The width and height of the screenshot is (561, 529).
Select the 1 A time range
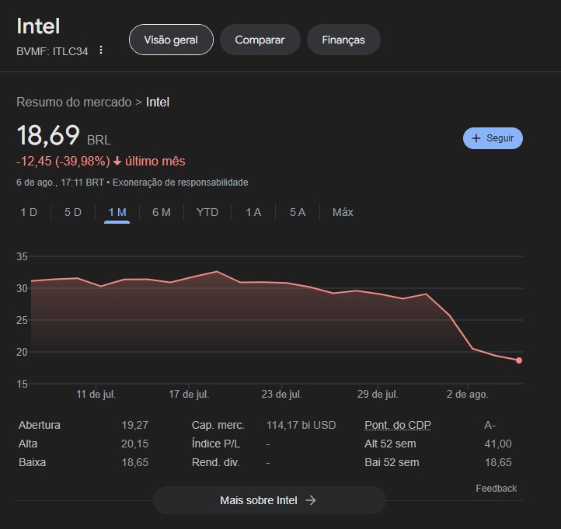point(253,212)
